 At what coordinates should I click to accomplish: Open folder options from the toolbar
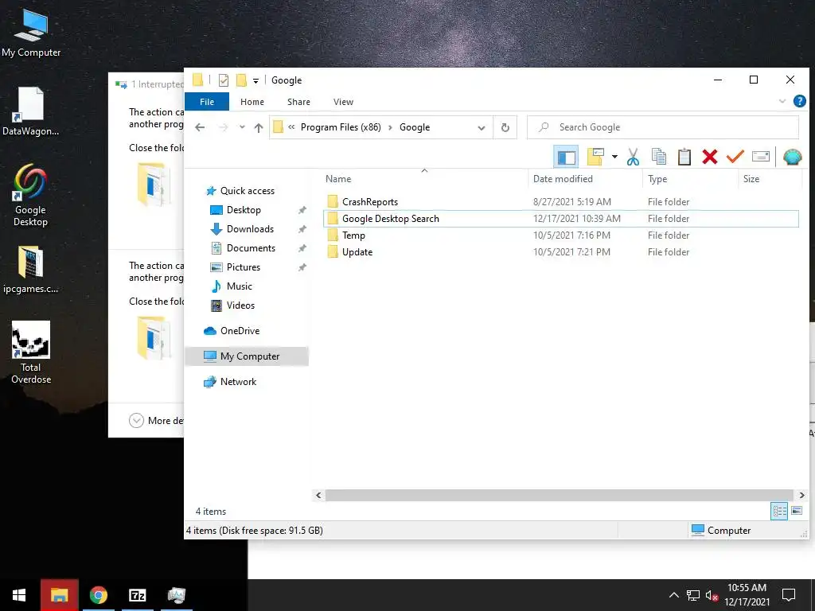pyautogui.click(x=595, y=157)
